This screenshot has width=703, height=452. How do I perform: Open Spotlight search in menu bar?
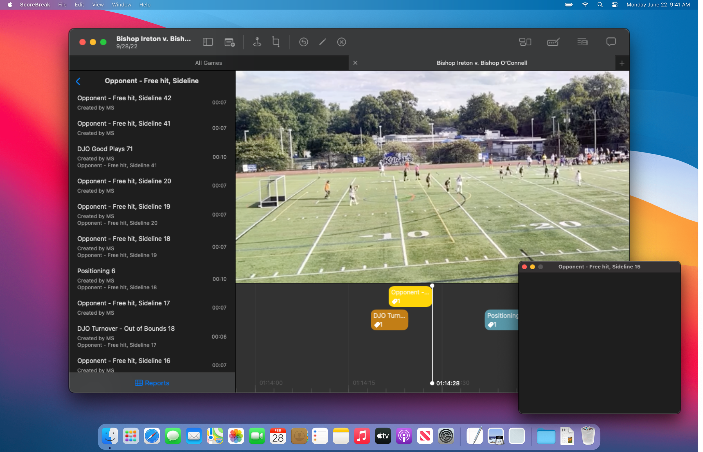point(600,5)
